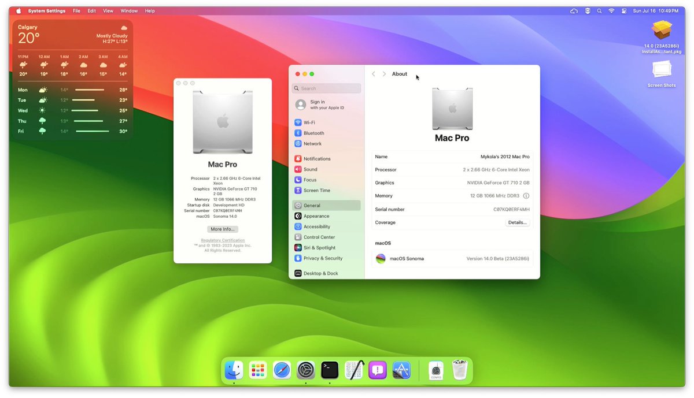Click the Memory info icon
The width and height of the screenshot is (694, 398).
(x=526, y=196)
